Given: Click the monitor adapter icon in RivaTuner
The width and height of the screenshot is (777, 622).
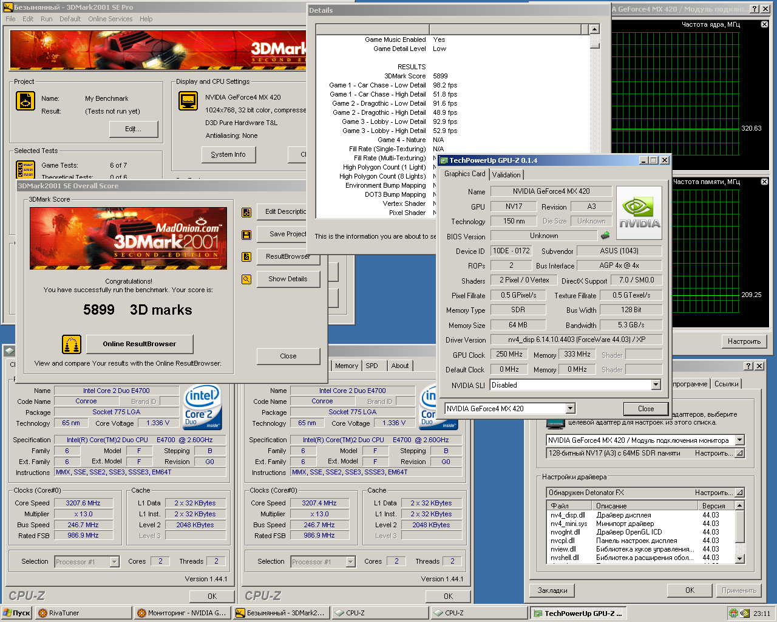Looking at the screenshot, I should point(555,423).
